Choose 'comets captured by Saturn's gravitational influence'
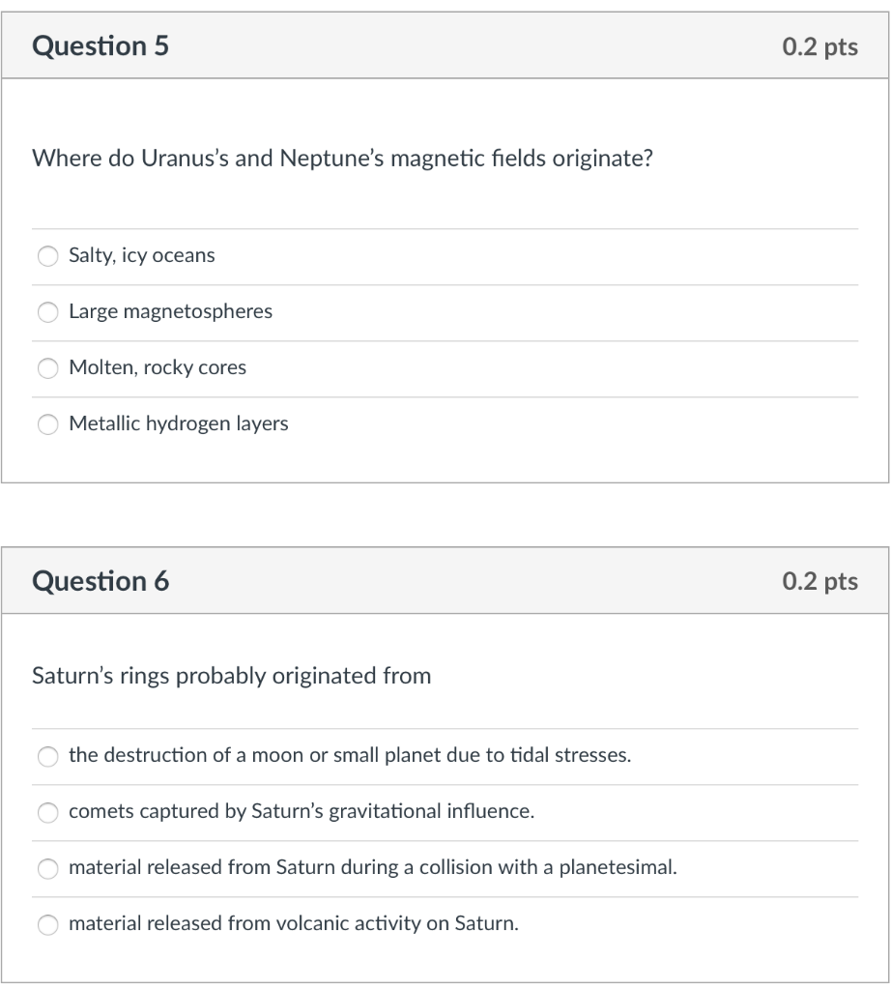Screen dimensions: 891x990 click(48, 812)
